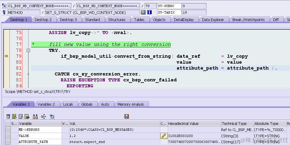Click the SY-TABIX value field showing 19
The width and height of the screenshot is (290, 145).
194,12
